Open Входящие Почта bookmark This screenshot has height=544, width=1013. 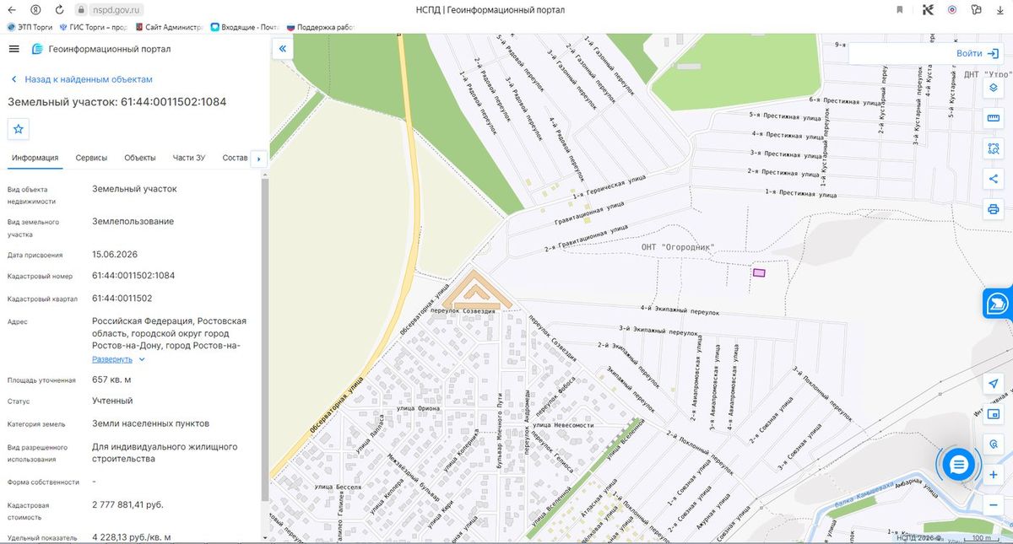[246, 27]
